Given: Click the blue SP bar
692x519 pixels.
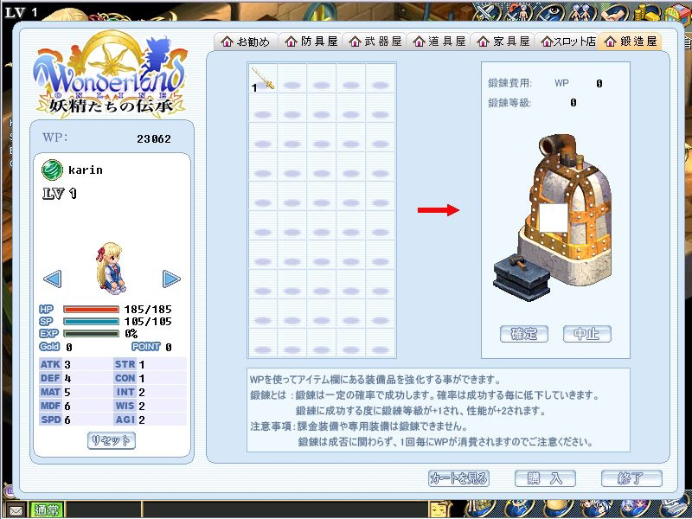Looking at the screenshot, I should [x=92, y=321].
